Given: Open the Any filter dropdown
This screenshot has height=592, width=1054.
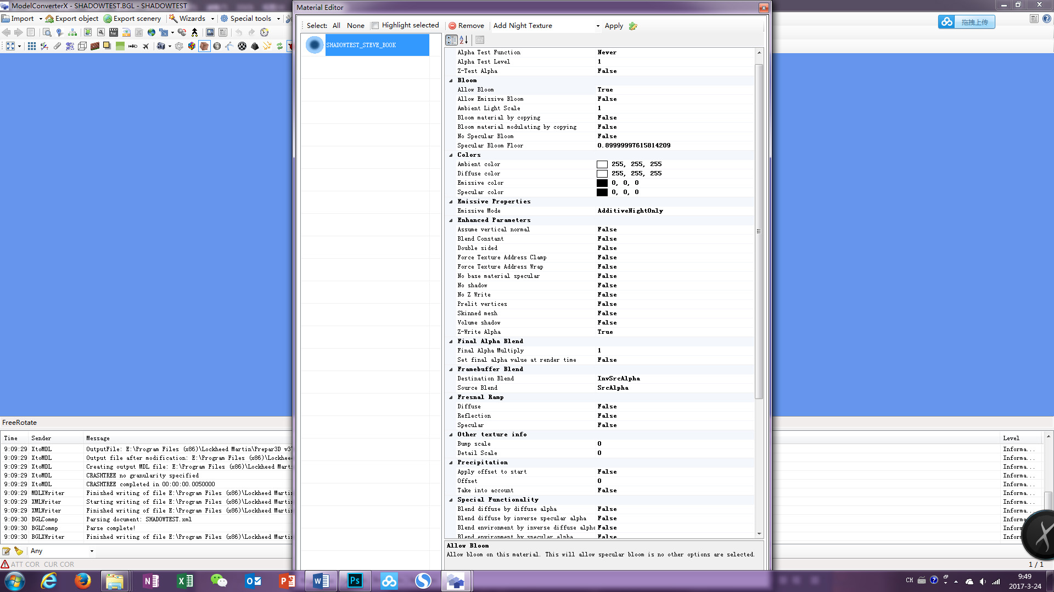Looking at the screenshot, I should [x=61, y=551].
